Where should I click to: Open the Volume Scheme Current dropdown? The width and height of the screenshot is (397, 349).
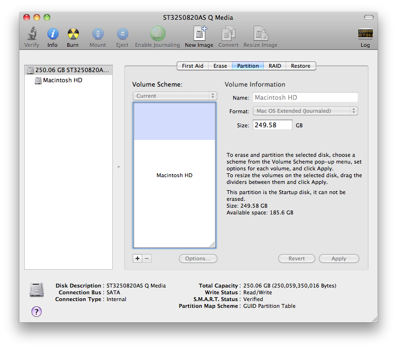point(175,96)
